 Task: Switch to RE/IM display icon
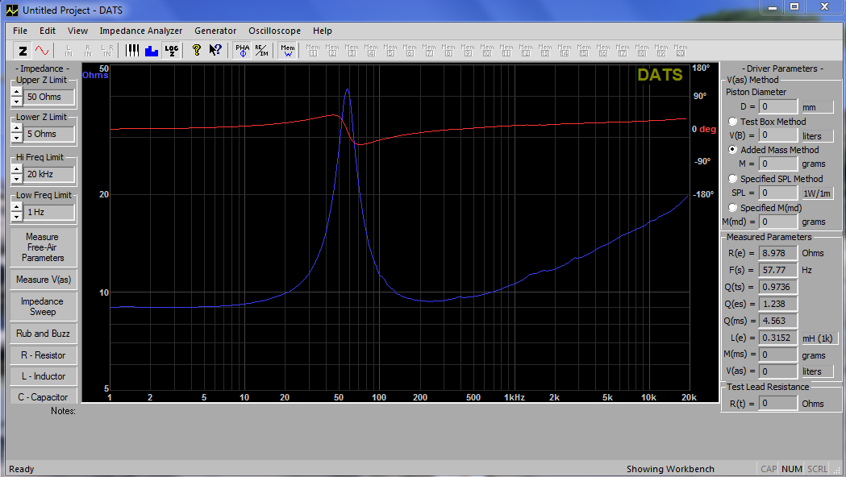tap(261, 51)
